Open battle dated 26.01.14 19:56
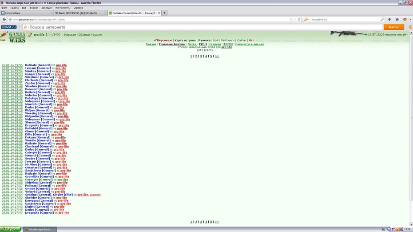413x232 pixels. (x=12, y=65)
